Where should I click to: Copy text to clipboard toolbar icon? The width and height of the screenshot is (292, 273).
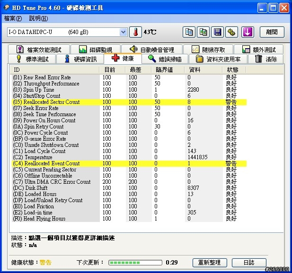click(x=189, y=32)
